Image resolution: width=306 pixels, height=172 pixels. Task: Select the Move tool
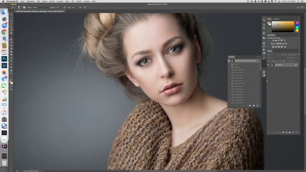(x=11, y=14)
